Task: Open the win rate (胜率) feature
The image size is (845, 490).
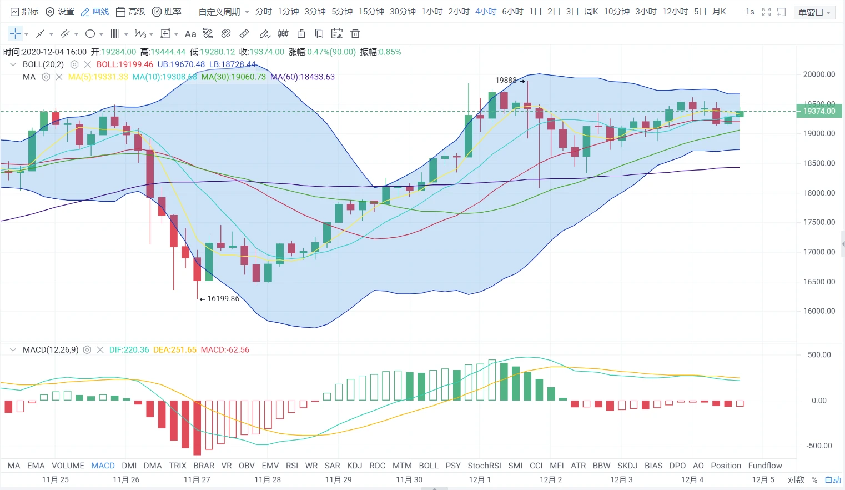Action: click(167, 12)
